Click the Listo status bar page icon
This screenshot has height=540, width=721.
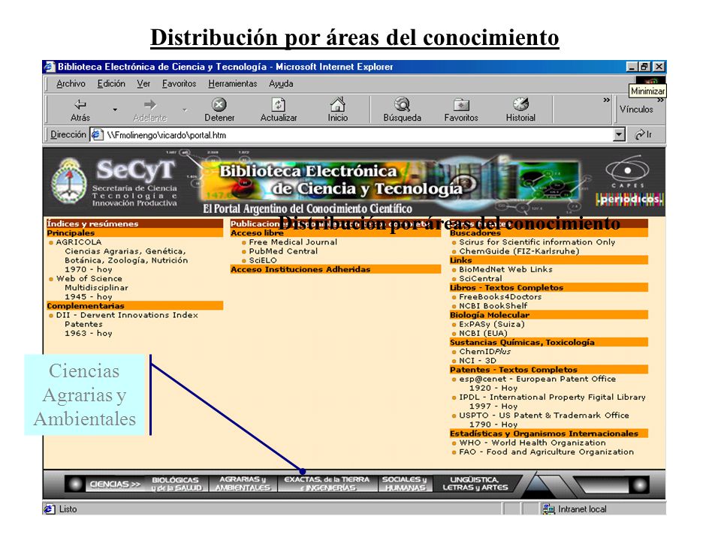[x=50, y=508]
